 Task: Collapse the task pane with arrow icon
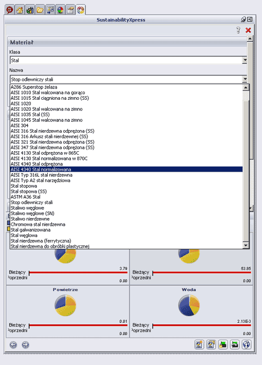point(250,20)
